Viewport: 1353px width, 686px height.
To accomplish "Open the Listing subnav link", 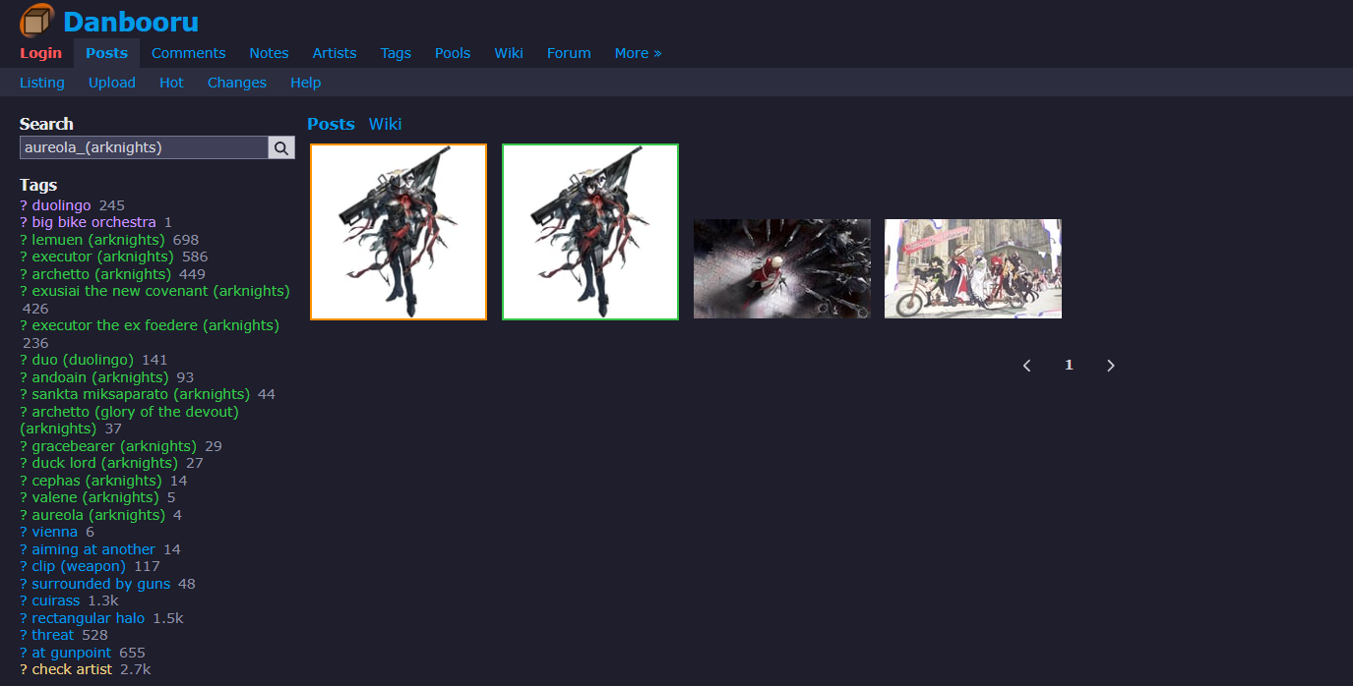I will point(42,83).
